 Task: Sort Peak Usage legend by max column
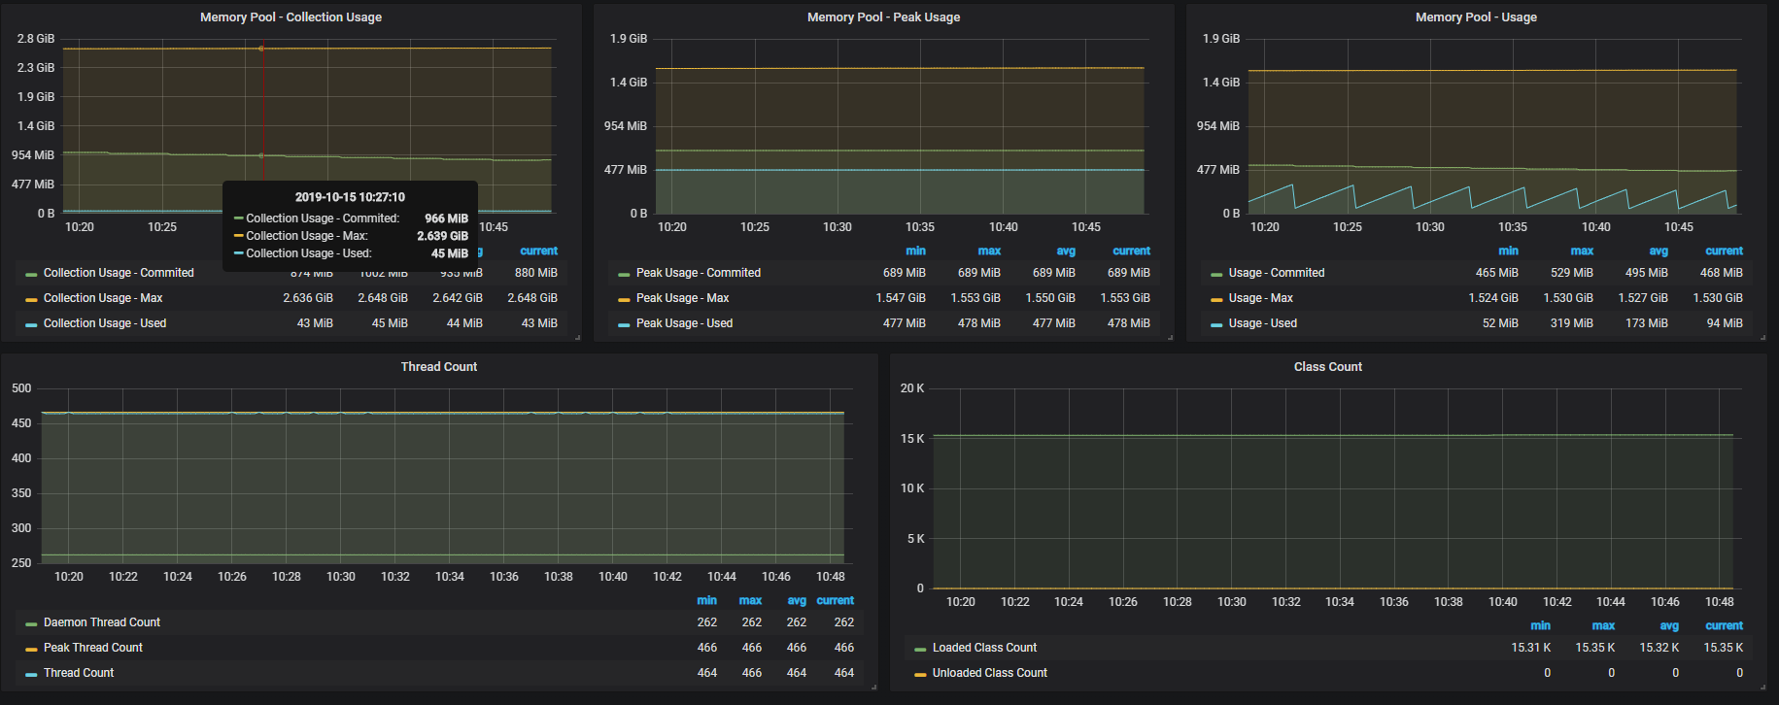[x=989, y=251]
